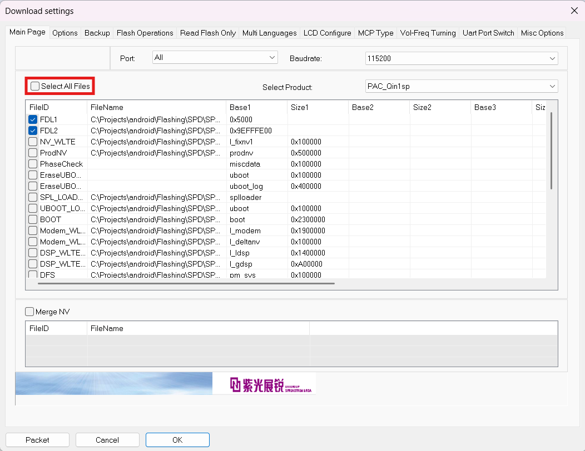Image resolution: width=585 pixels, height=451 pixels.
Task: Tick the ProdNV checkbox
Action: (x=33, y=153)
